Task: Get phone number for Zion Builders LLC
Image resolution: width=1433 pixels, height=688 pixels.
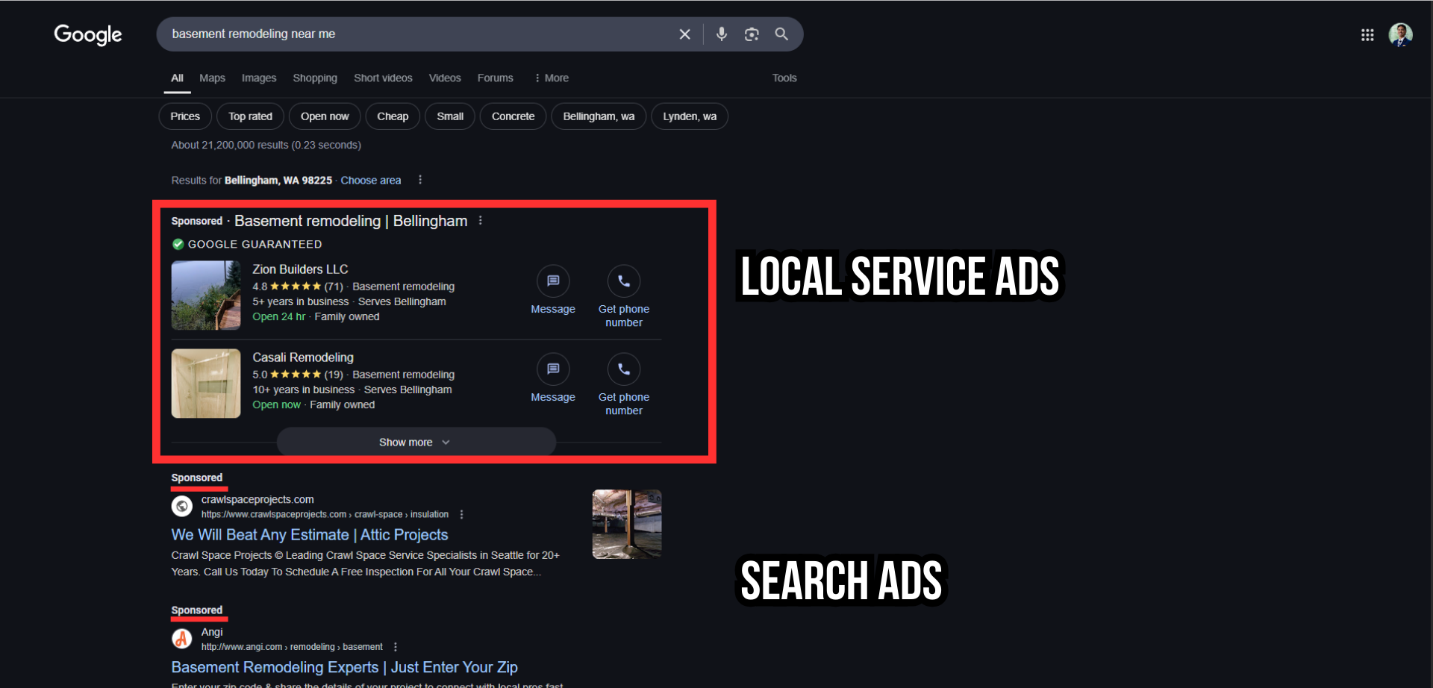Action: [624, 281]
